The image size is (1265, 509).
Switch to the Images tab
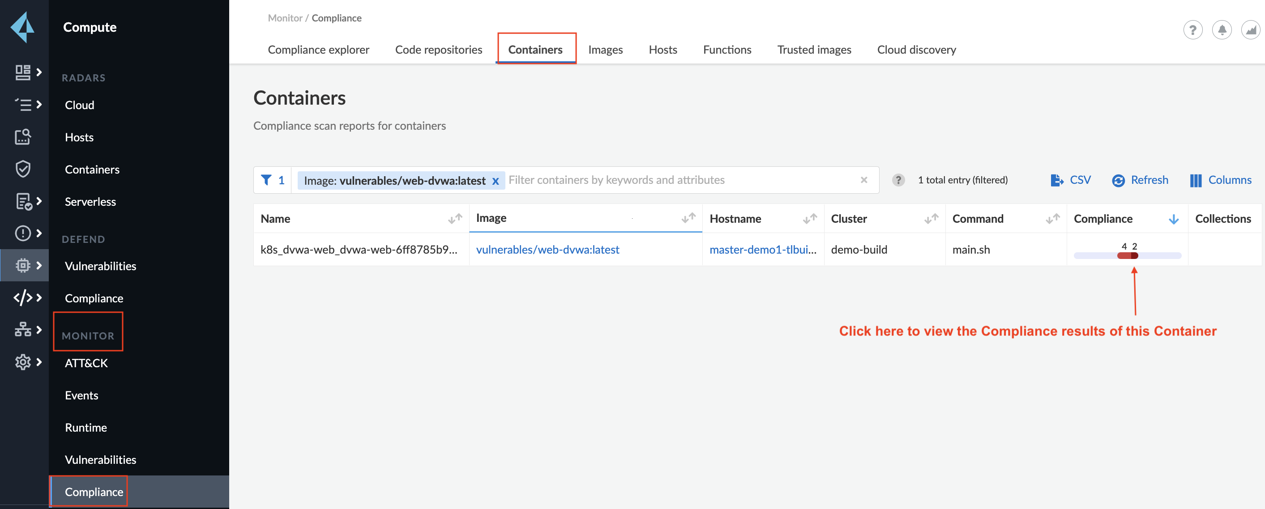605,50
